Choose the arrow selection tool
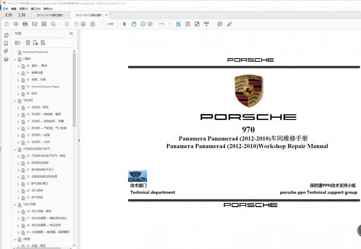This screenshot has height=249, width=361. pos(125,24)
